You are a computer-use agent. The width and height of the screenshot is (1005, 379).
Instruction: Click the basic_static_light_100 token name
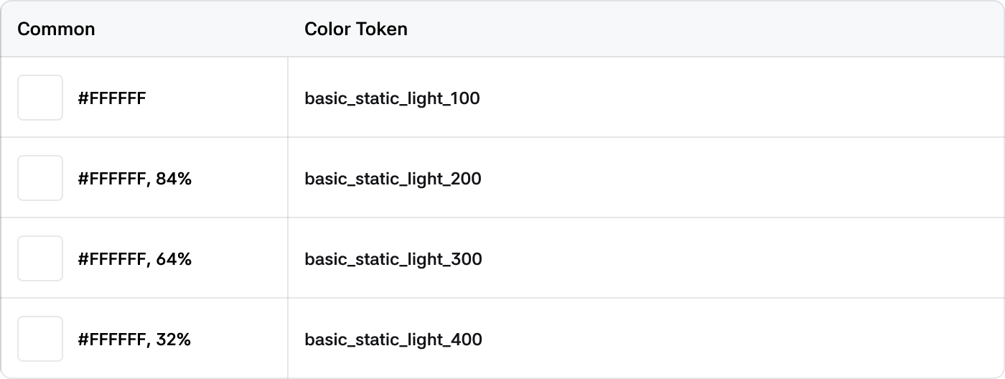[392, 98]
